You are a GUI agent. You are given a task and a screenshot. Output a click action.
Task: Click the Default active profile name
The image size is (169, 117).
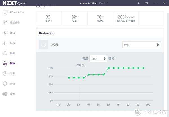click(x=103, y=3)
